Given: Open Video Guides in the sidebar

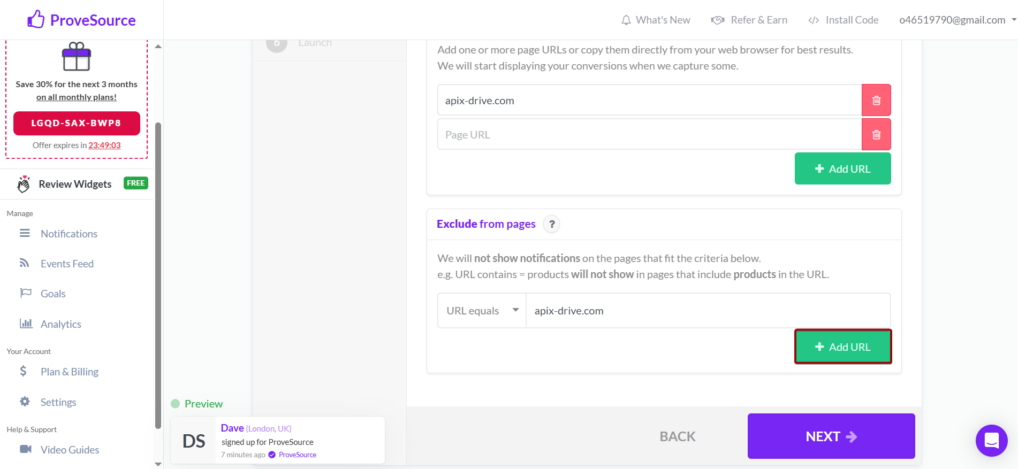Looking at the screenshot, I should (70, 450).
